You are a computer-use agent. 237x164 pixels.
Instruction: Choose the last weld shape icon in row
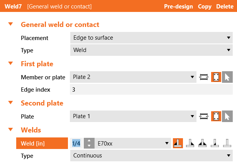[x=227, y=144]
